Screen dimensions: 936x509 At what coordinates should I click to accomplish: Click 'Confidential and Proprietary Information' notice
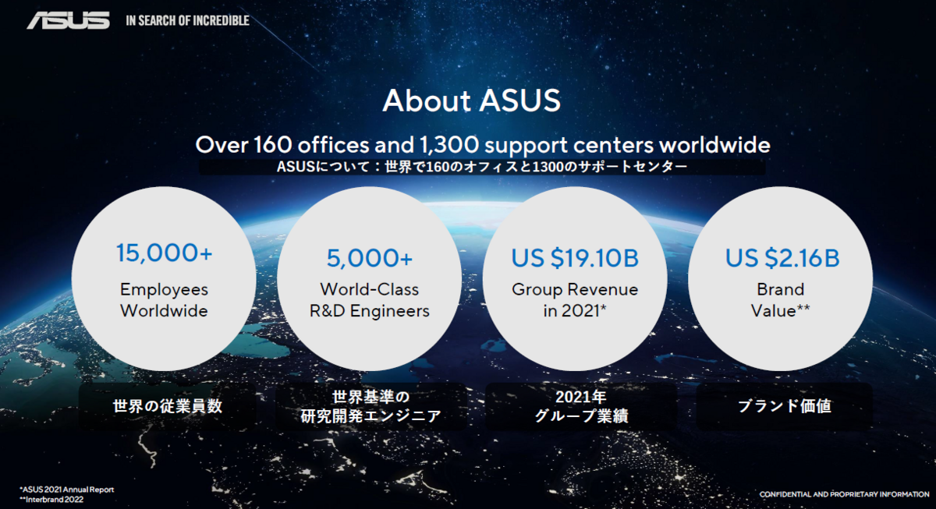pos(844,495)
